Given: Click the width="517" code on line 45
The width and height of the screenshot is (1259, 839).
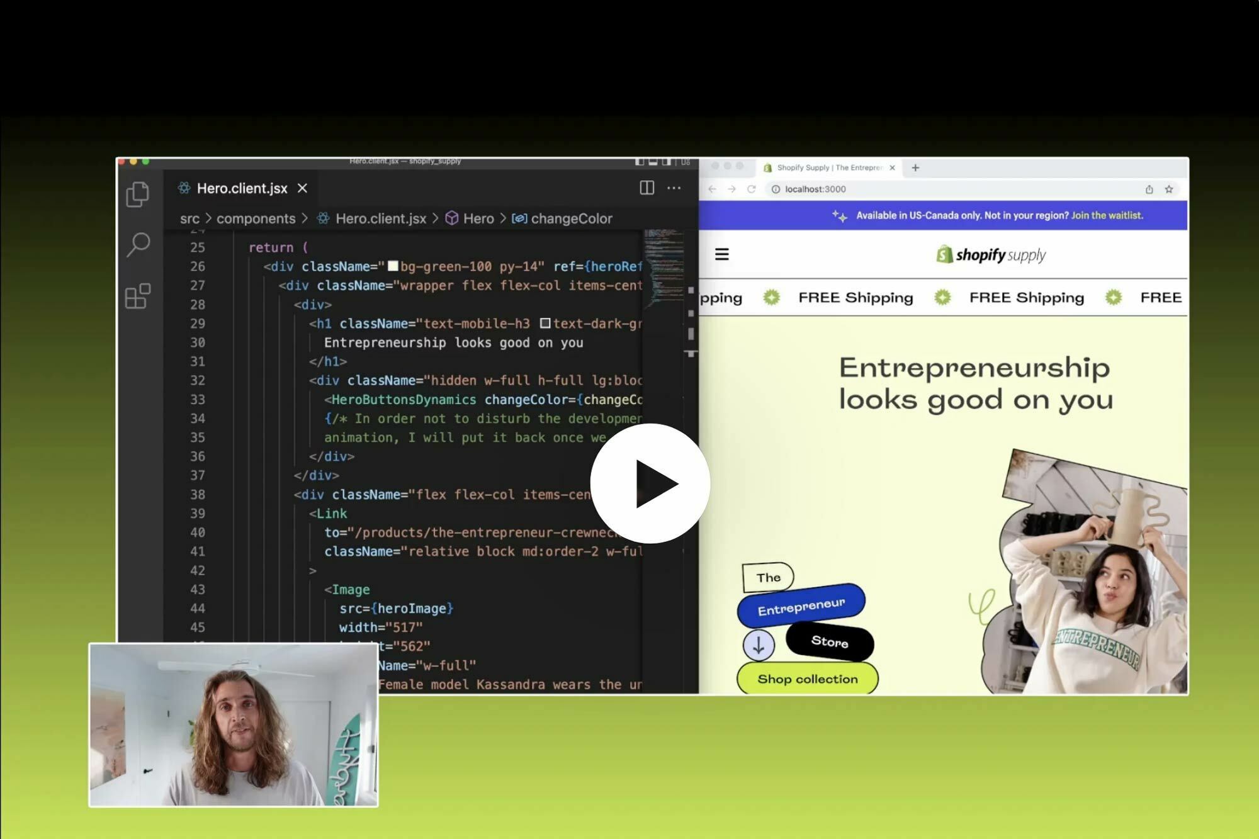Looking at the screenshot, I should tap(381, 628).
